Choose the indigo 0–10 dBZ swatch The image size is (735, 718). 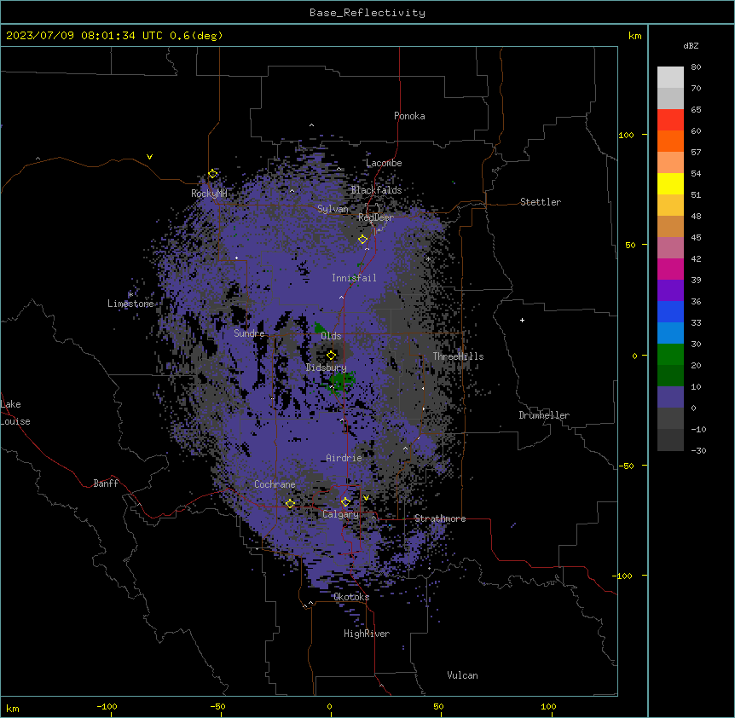pos(670,397)
